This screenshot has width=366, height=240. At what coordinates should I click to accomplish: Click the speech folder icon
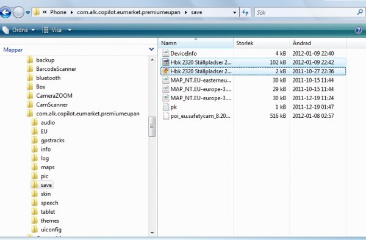[34, 203]
